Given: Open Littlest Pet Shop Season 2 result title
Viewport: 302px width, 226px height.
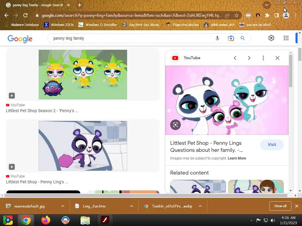Looking at the screenshot, I should click(x=42, y=111).
